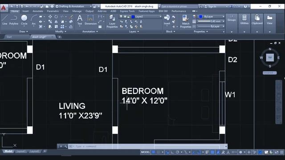
Task: Switch to the Annotate ribbon tab
Action: pyautogui.click(x=37, y=11)
